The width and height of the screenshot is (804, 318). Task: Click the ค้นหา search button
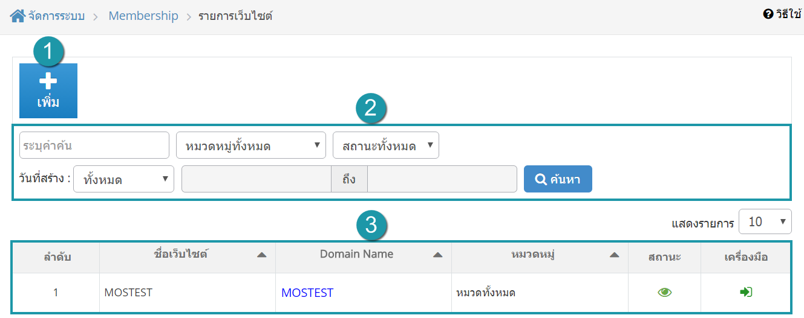coord(558,179)
